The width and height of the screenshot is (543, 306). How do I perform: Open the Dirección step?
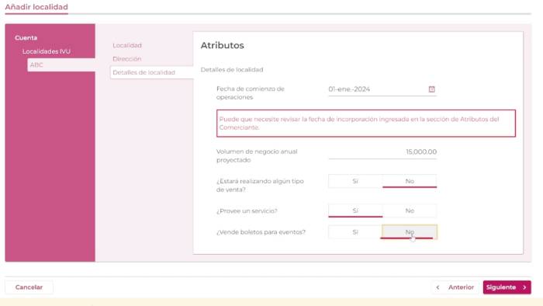pos(127,59)
